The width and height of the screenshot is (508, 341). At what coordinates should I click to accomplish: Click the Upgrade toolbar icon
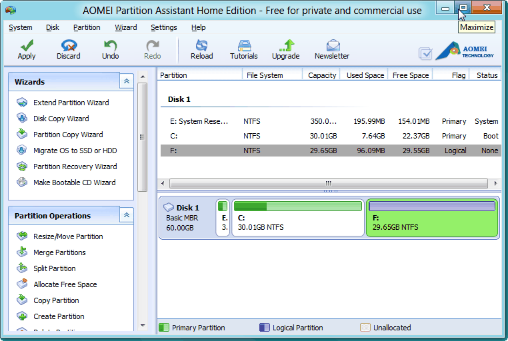[x=286, y=50]
